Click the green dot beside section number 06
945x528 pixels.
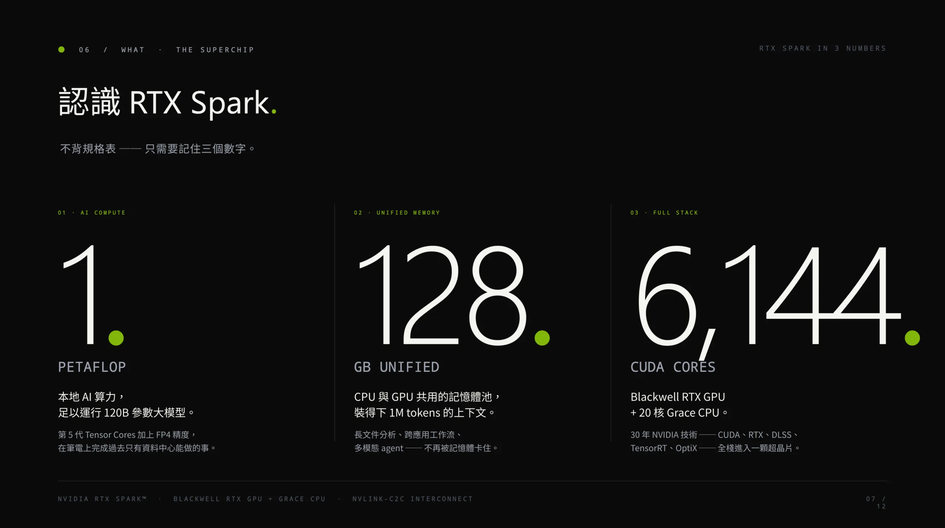[x=62, y=49]
